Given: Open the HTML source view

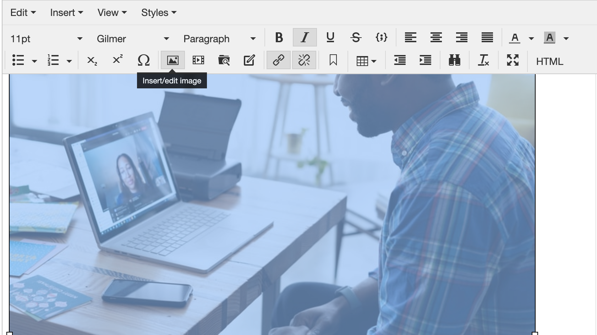Looking at the screenshot, I should (x=549, y=61).
